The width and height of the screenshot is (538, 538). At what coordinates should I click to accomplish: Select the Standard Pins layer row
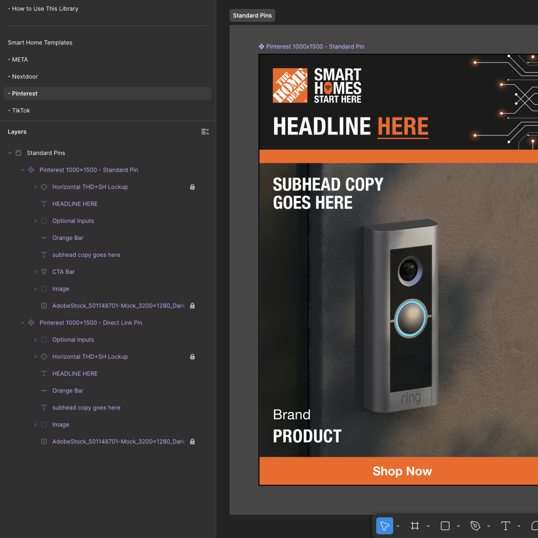pos(108,153)
